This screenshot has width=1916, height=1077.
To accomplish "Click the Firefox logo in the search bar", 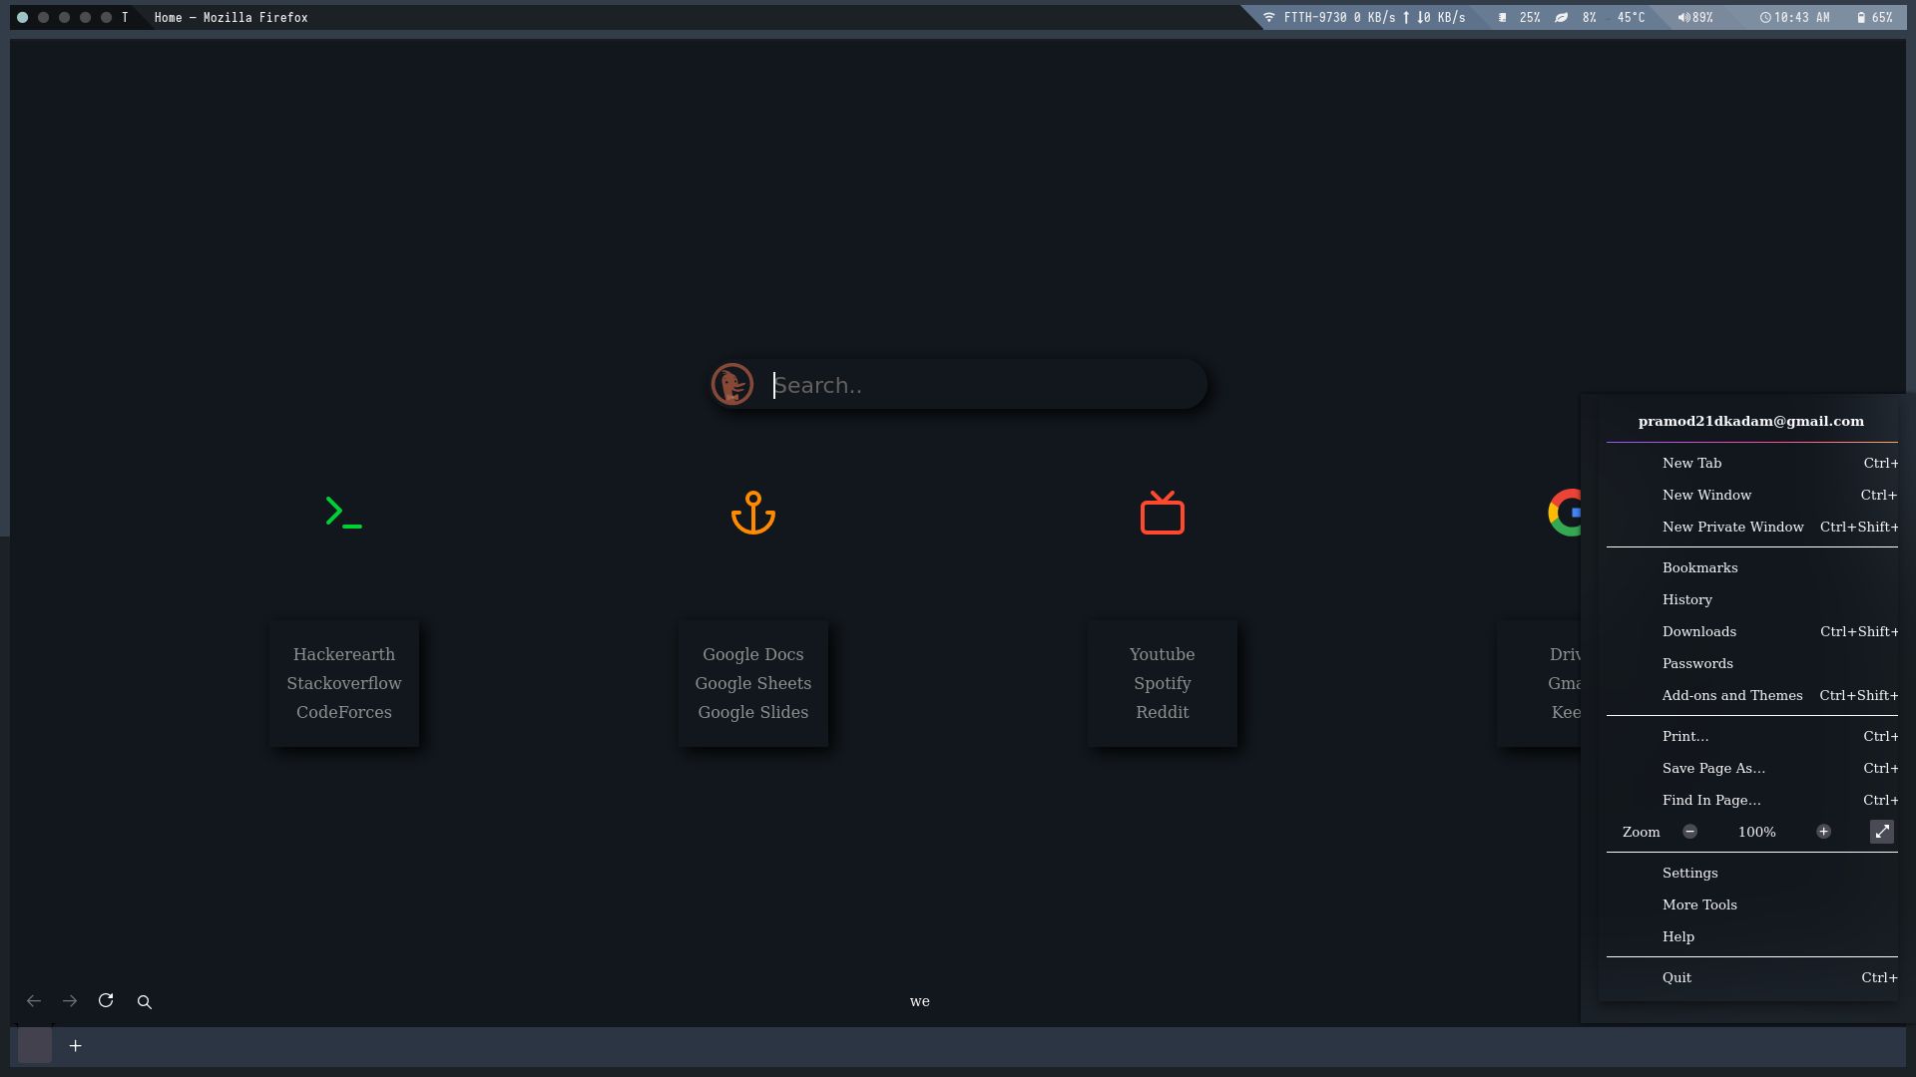I will click(732, 384).
